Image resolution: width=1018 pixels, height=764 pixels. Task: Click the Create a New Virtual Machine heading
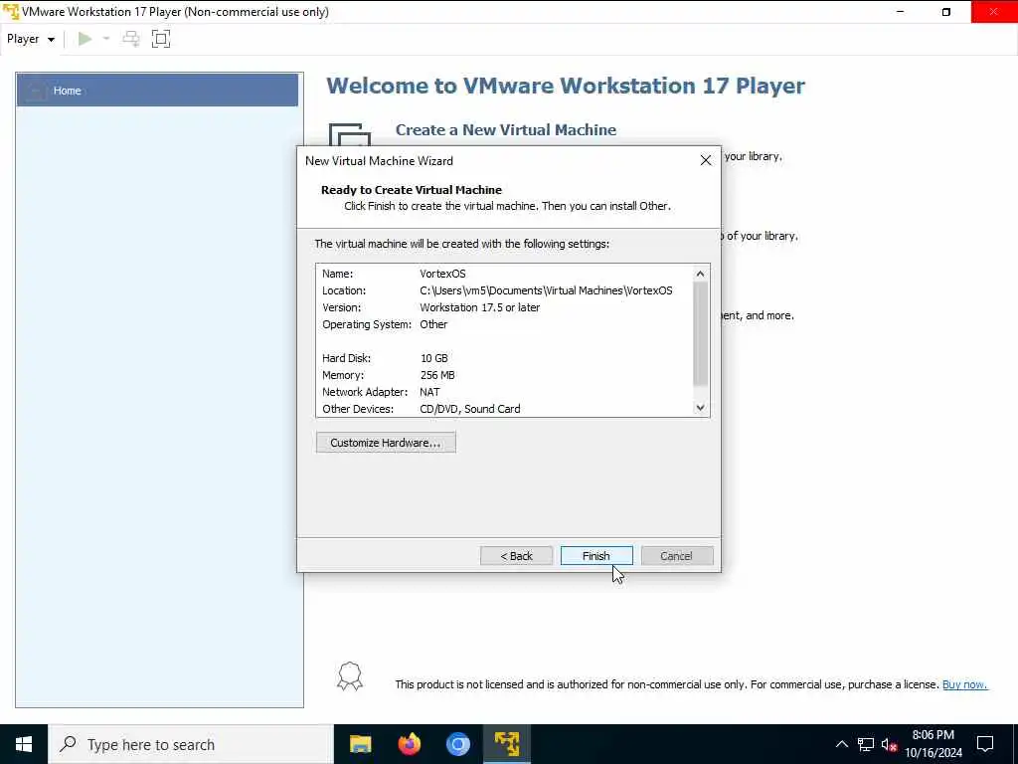pyautogui.click(x=506, y=130)
